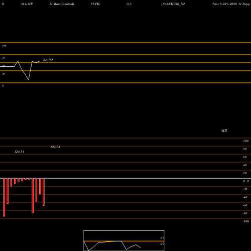Click the MR axis label -20

(x=245, y=189)
